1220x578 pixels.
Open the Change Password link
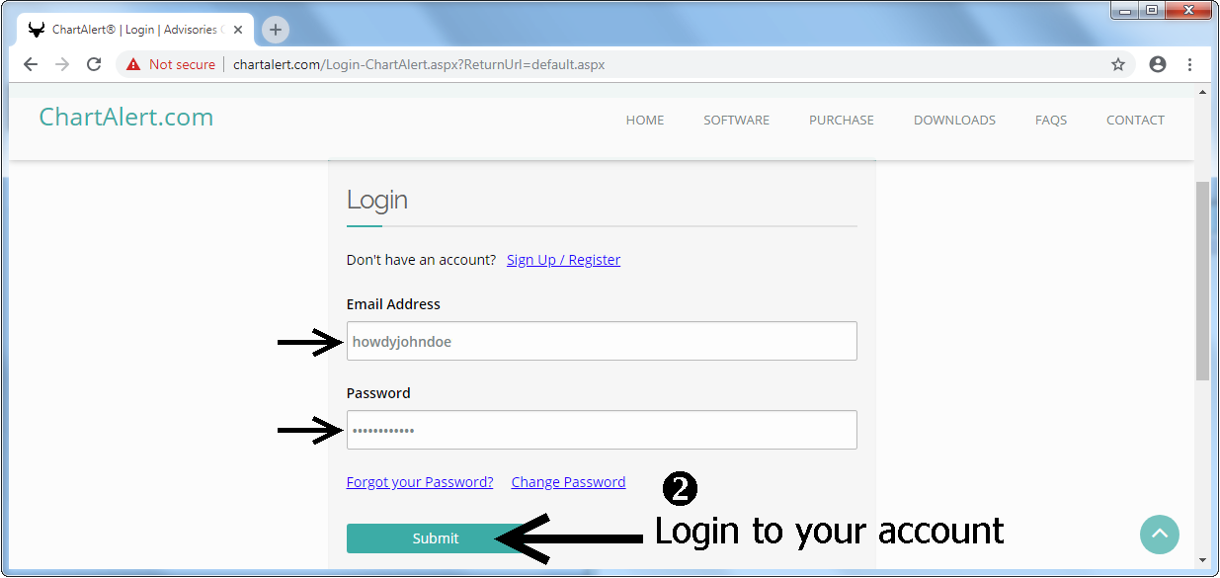point(568,482)
